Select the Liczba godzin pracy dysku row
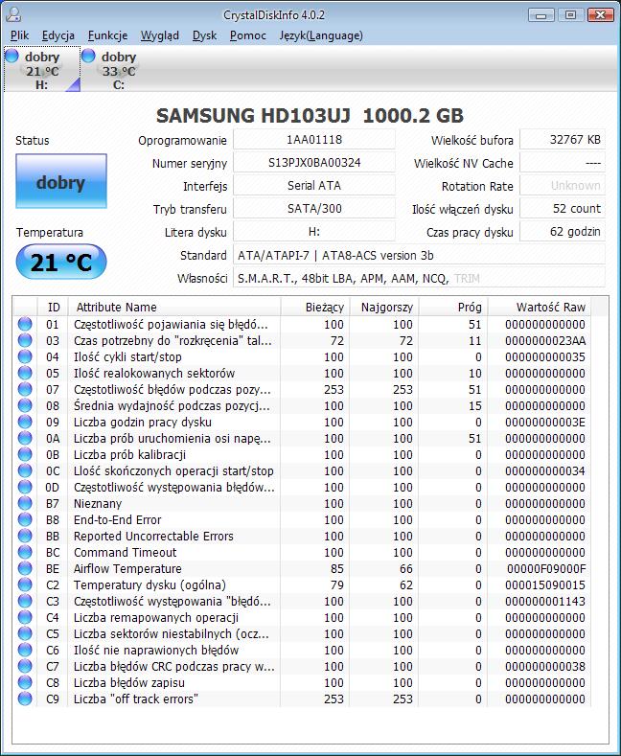 click(x=302, y=422)
